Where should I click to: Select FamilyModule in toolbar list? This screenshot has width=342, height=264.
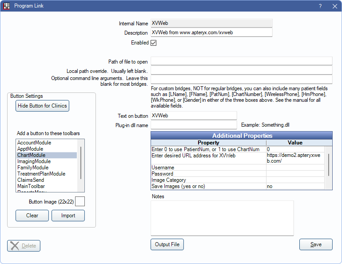point(47,168)
